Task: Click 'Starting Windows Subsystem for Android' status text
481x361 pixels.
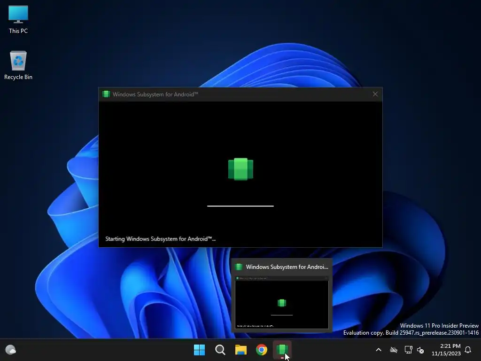Action: point(161,239)
